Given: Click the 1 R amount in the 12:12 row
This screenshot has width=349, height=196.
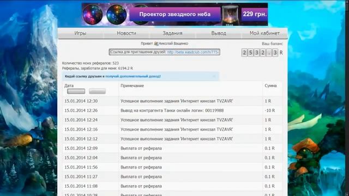Looking at the screenshot, I should point(268,139).
